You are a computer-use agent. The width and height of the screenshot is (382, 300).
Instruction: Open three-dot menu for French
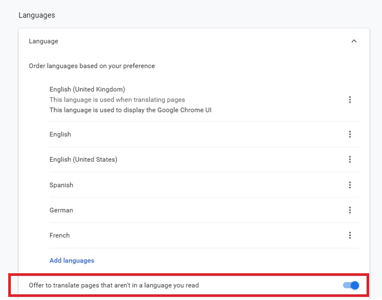point(350,235)
